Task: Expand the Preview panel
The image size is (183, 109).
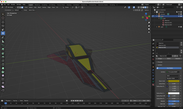Action: [169, 62]
